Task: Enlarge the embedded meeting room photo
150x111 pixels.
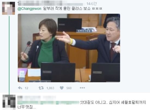Action: coord(69,48)
